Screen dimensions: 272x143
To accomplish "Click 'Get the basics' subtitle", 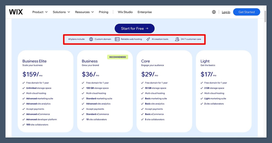I will point(208,65).
